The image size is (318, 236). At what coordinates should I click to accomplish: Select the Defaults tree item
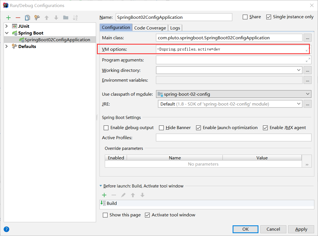pyautogui.click(x=27, y=46)
